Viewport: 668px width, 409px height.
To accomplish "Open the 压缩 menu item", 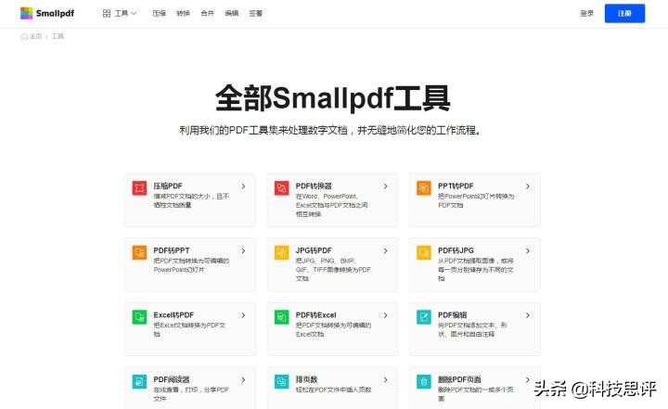I will point(159,13).
